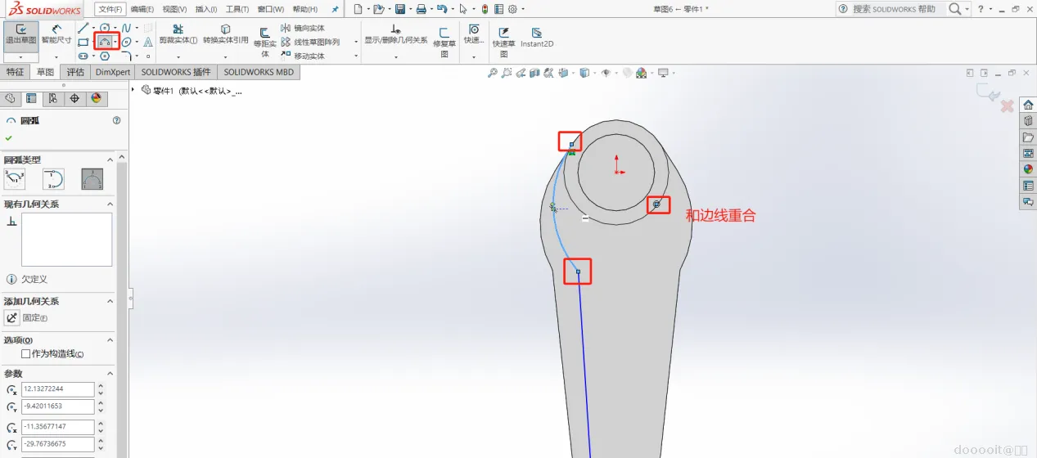Click the arc help question mark
The height and width of the screenshot is (458, 1037).
click(x=116, y=120)
